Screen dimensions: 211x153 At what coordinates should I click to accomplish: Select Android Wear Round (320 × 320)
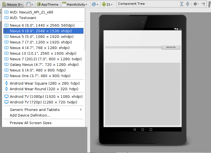[43, 89]
